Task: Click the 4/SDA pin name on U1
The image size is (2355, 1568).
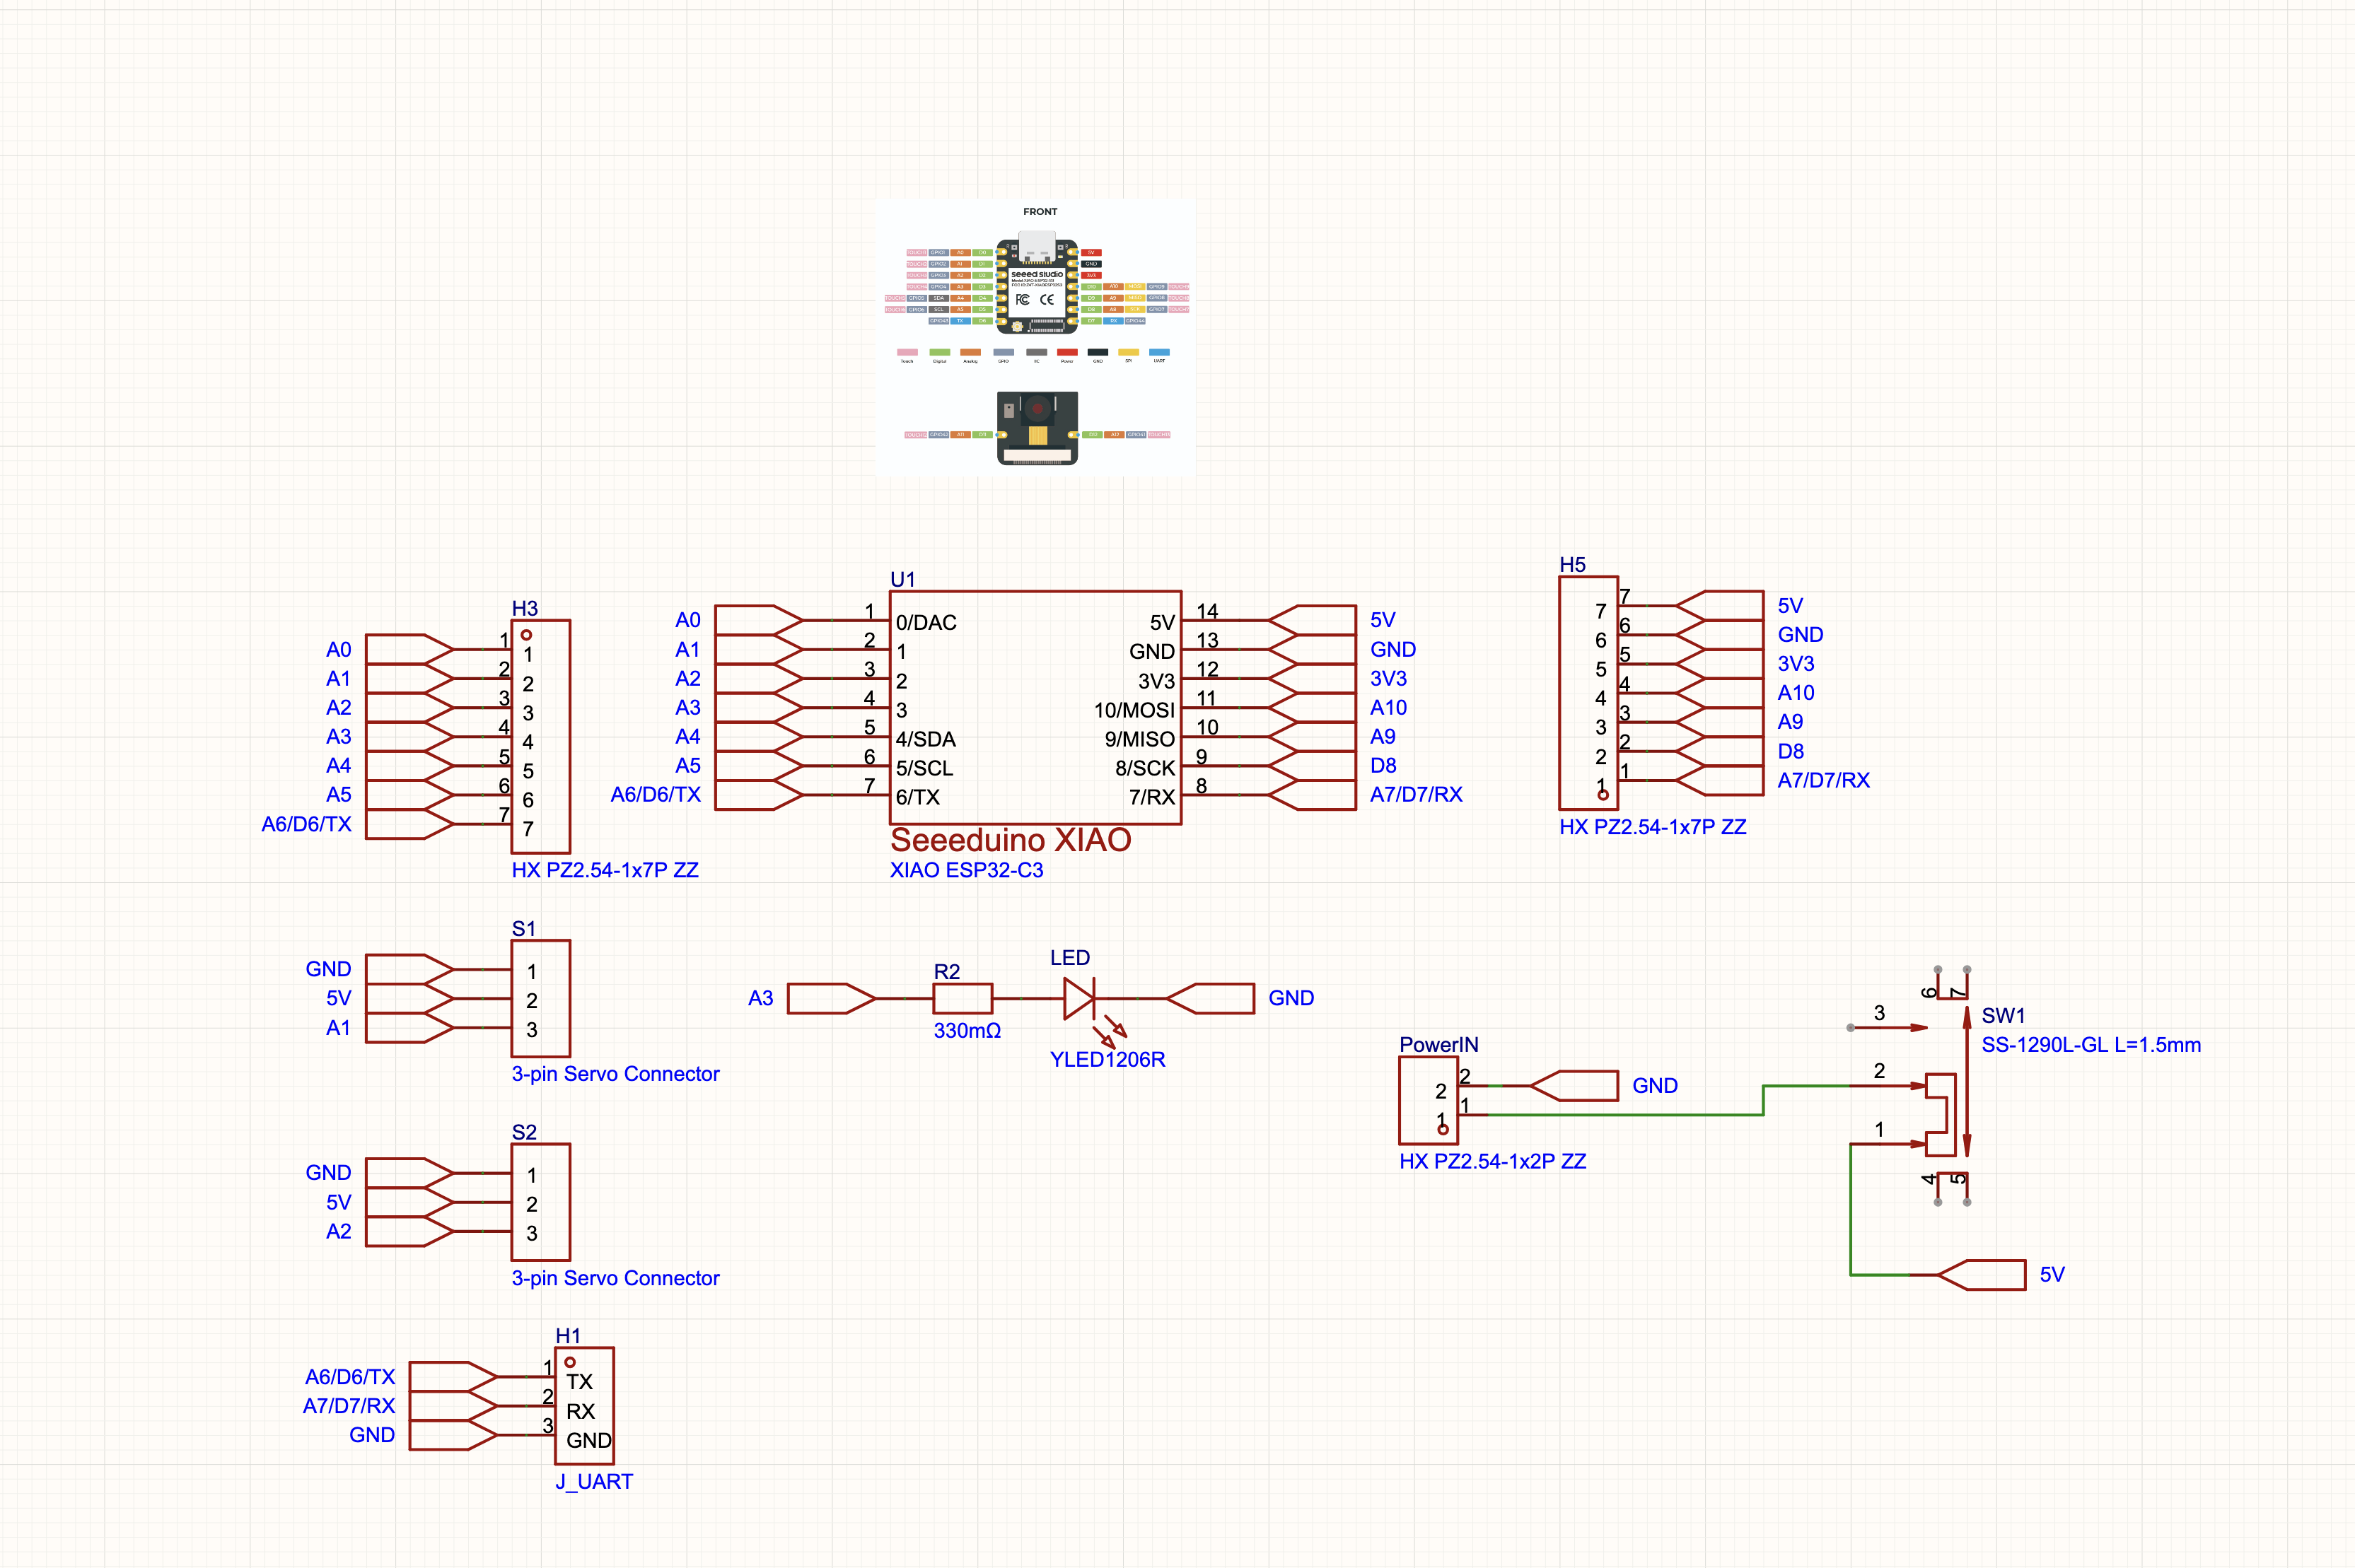Action: pos(926,739)
